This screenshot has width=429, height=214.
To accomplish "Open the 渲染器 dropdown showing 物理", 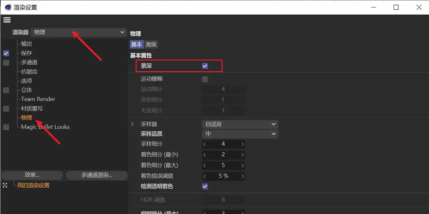I will pyautogui.click(x=79, y=32).
